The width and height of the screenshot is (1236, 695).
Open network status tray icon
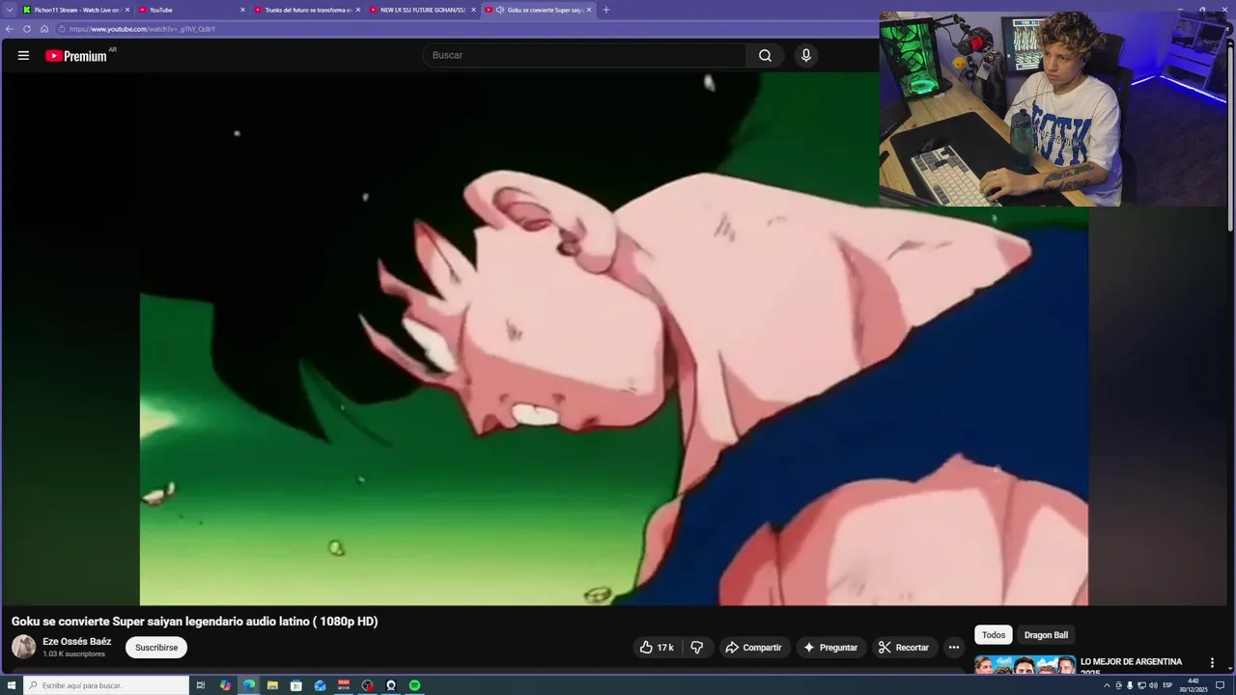point(1141,685)
